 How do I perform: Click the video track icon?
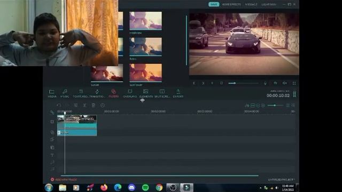(52, 122)
